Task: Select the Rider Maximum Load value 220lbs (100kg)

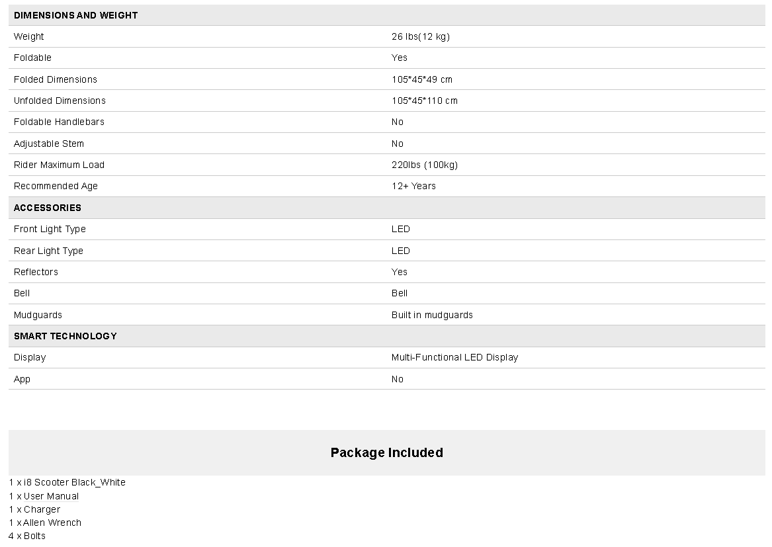Action: (425, 165)
